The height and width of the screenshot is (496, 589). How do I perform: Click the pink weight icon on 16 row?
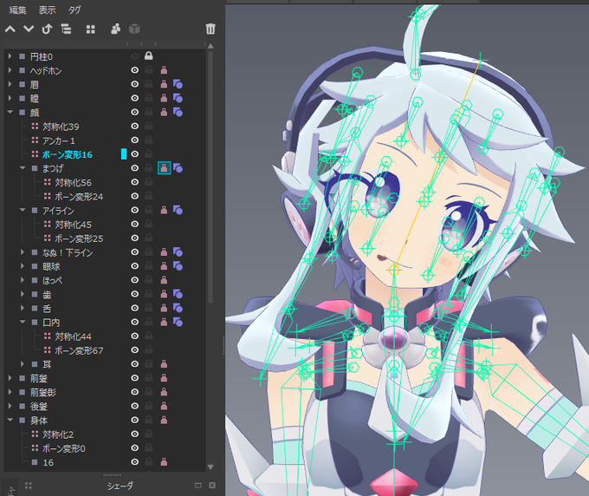(164, 462)
